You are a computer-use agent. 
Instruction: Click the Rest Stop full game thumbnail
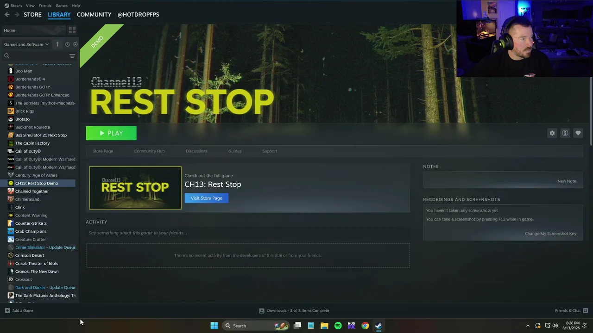(135, 188)
